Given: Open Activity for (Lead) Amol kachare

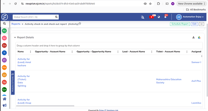Looking at the screenshot, I should (x=24, y=62).
